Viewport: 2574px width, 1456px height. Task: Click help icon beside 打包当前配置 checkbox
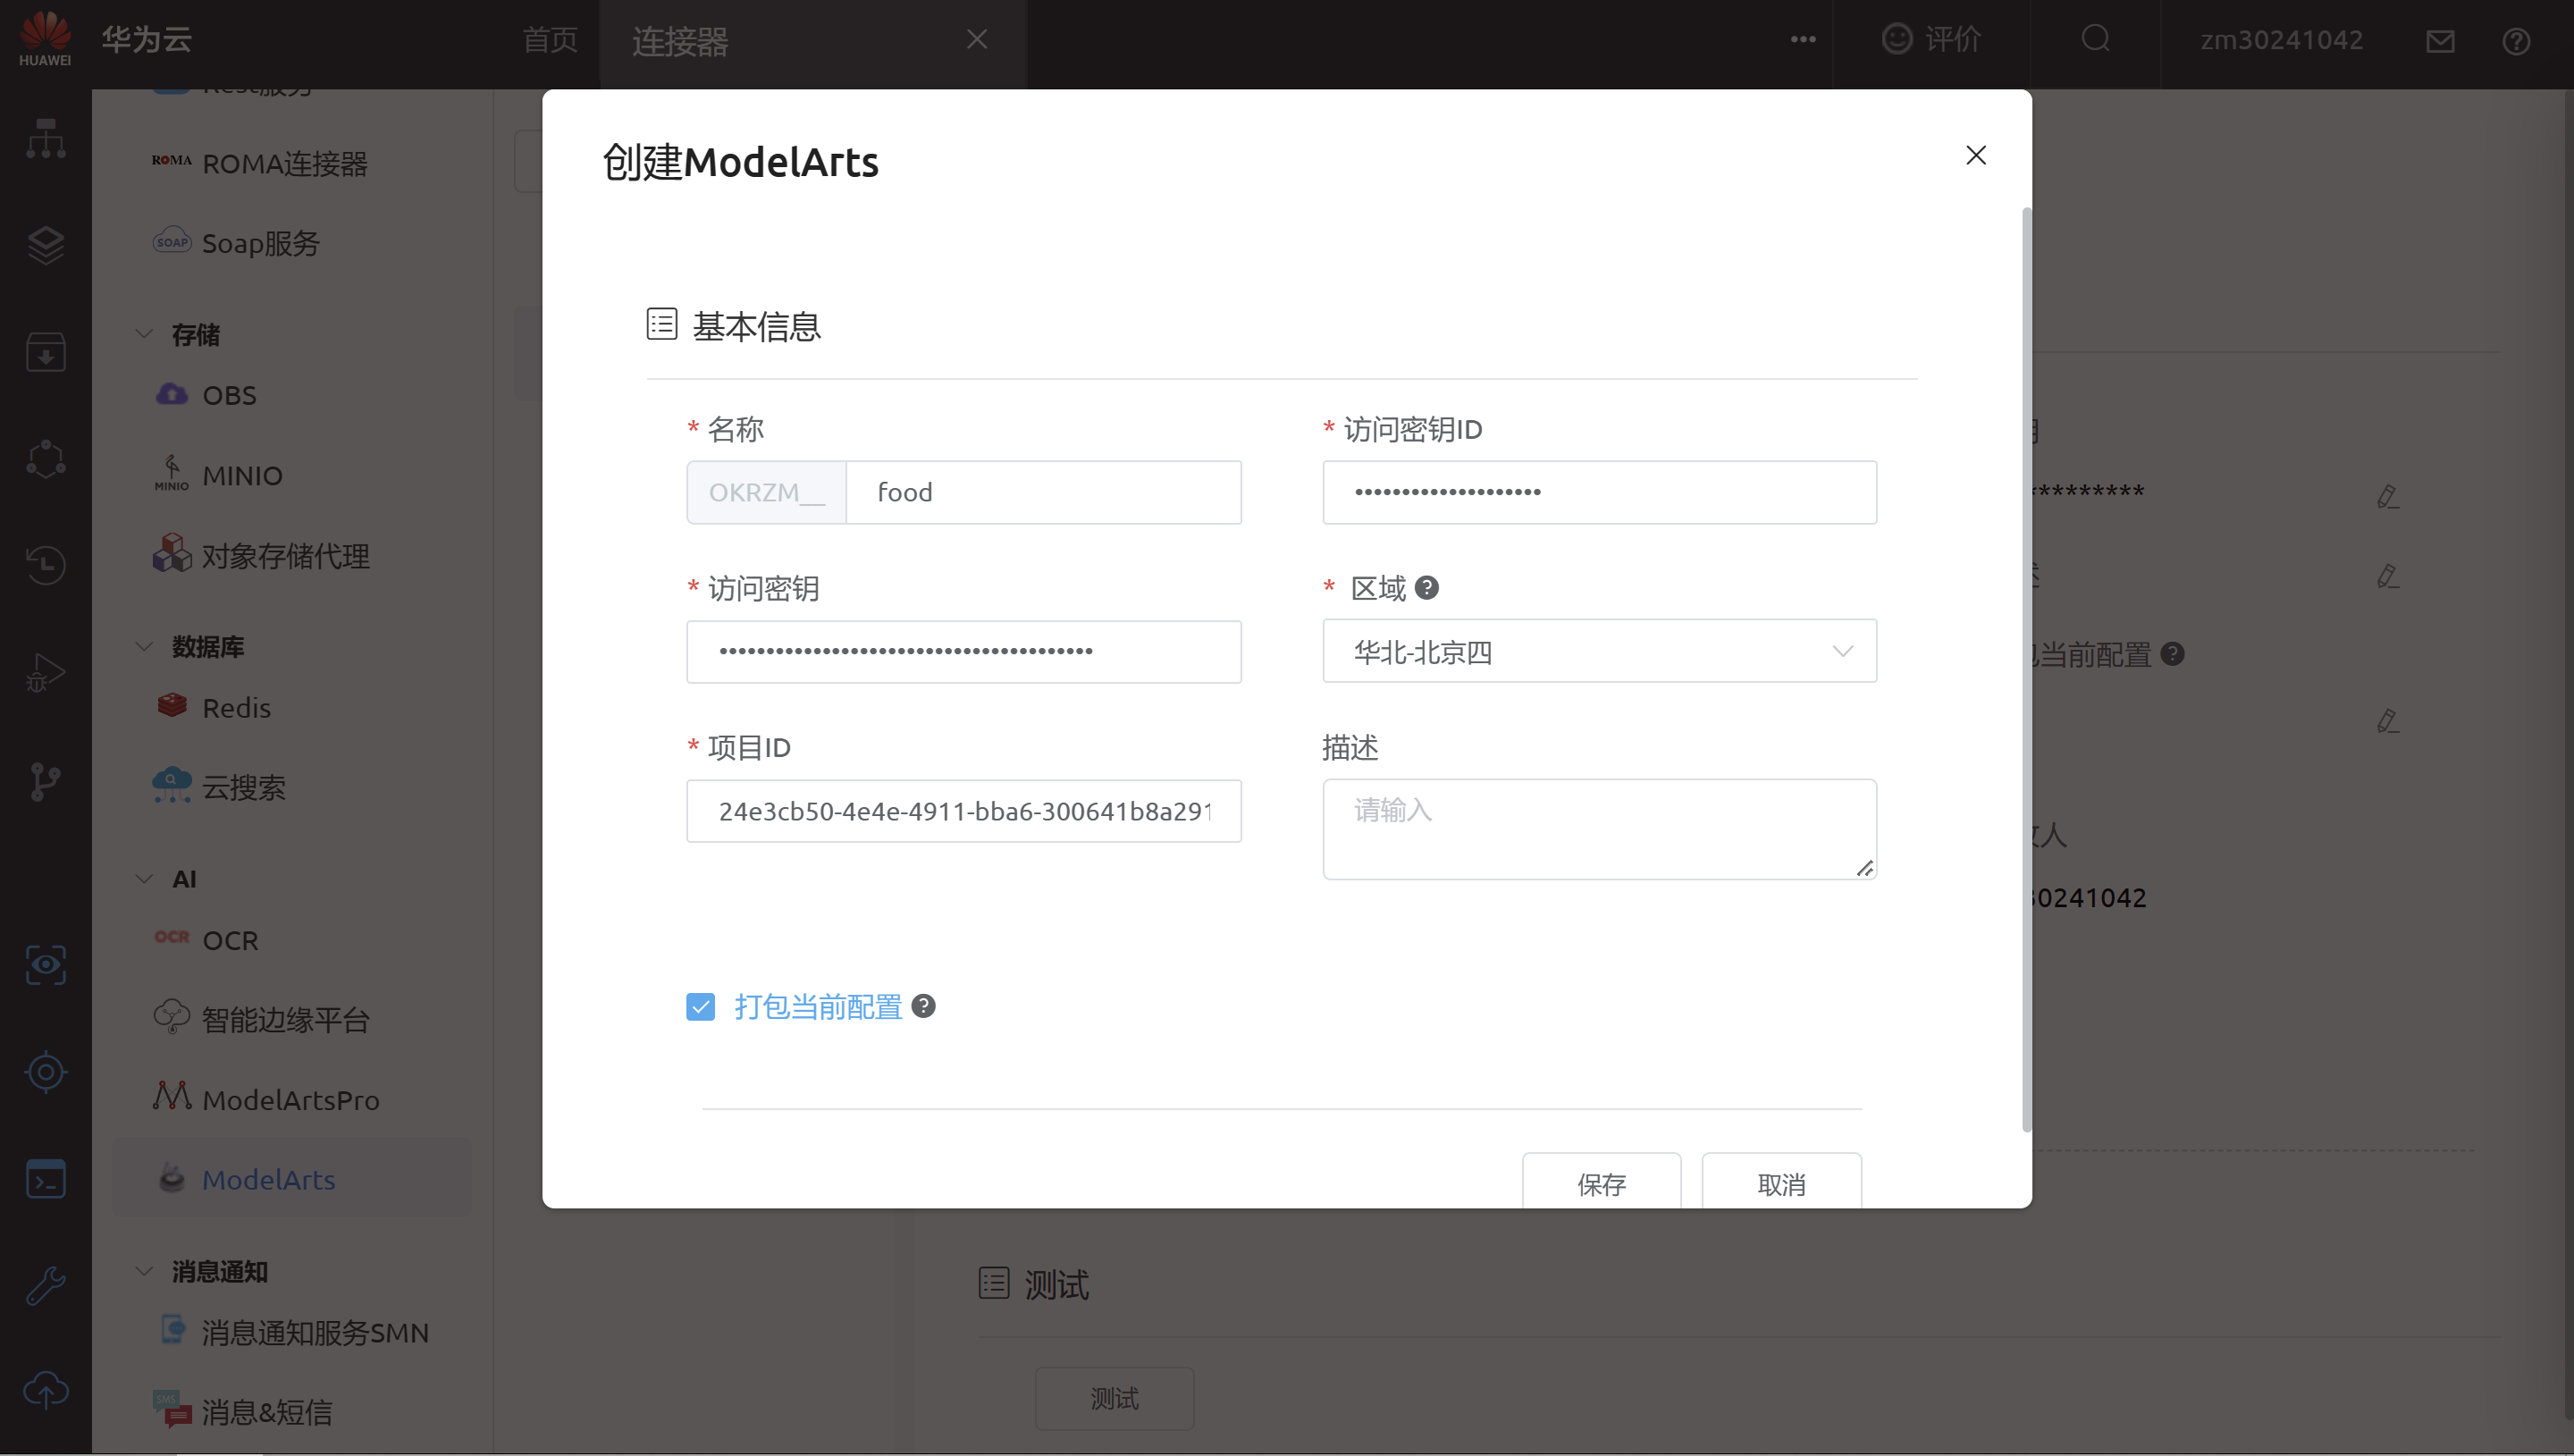coord(923,1006)
